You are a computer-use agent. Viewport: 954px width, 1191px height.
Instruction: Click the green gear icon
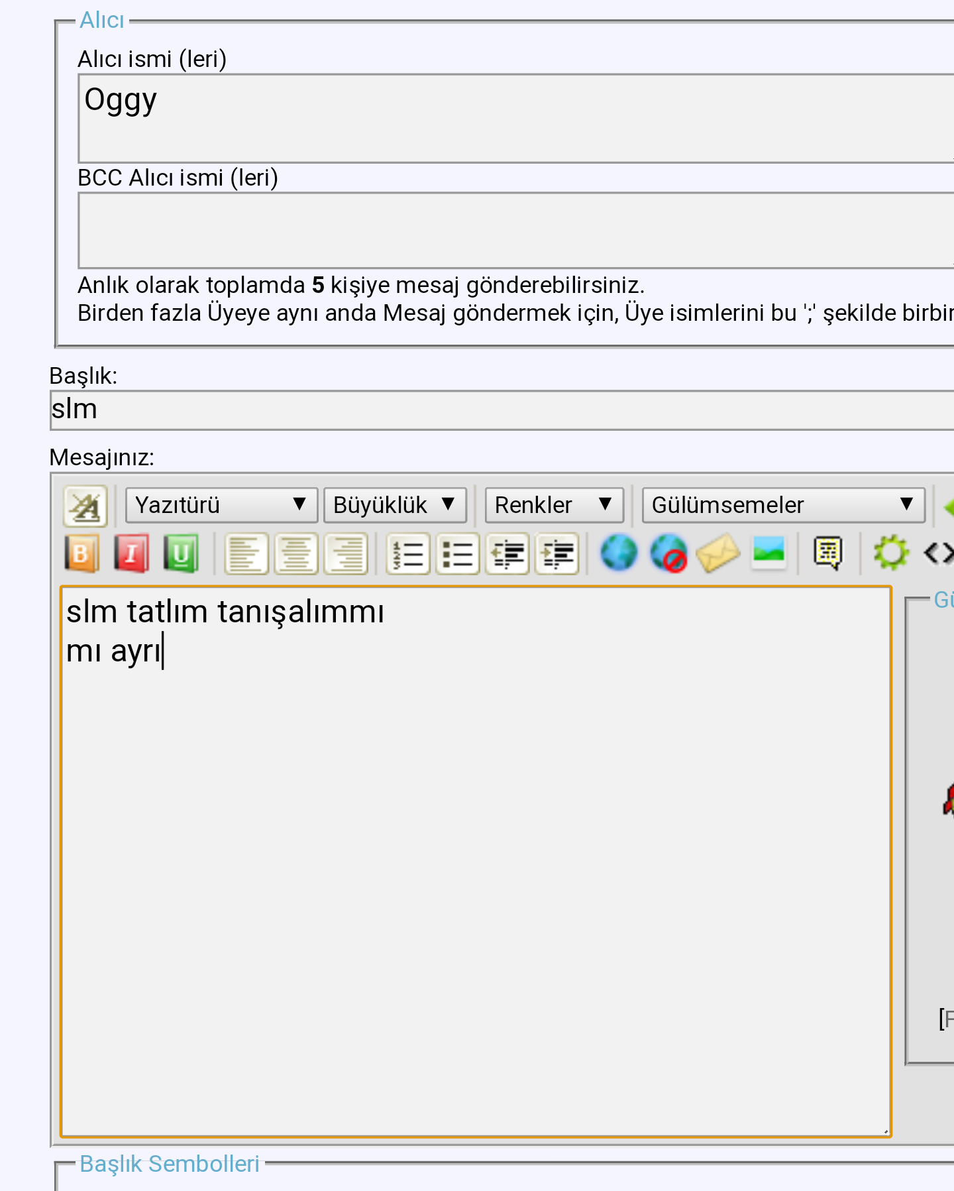point(891,553)
